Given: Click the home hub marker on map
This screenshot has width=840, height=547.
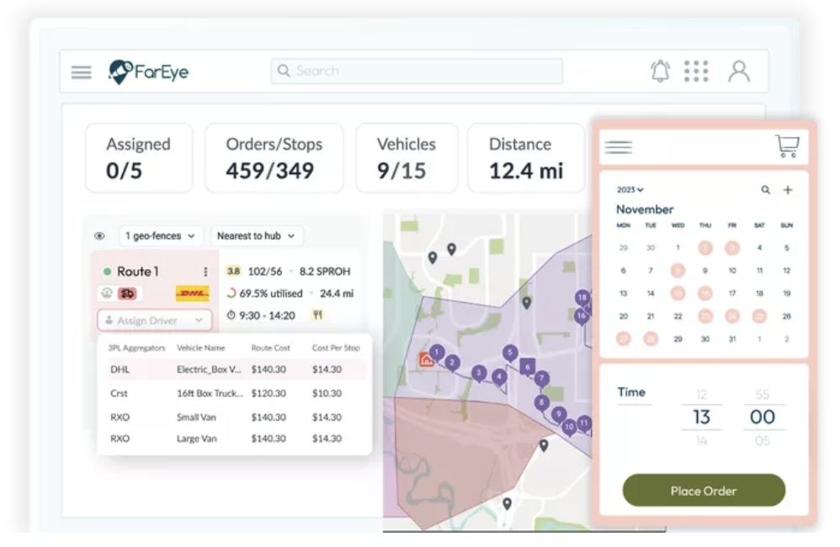Looking at the screenshot, I should tap(426, 359).
